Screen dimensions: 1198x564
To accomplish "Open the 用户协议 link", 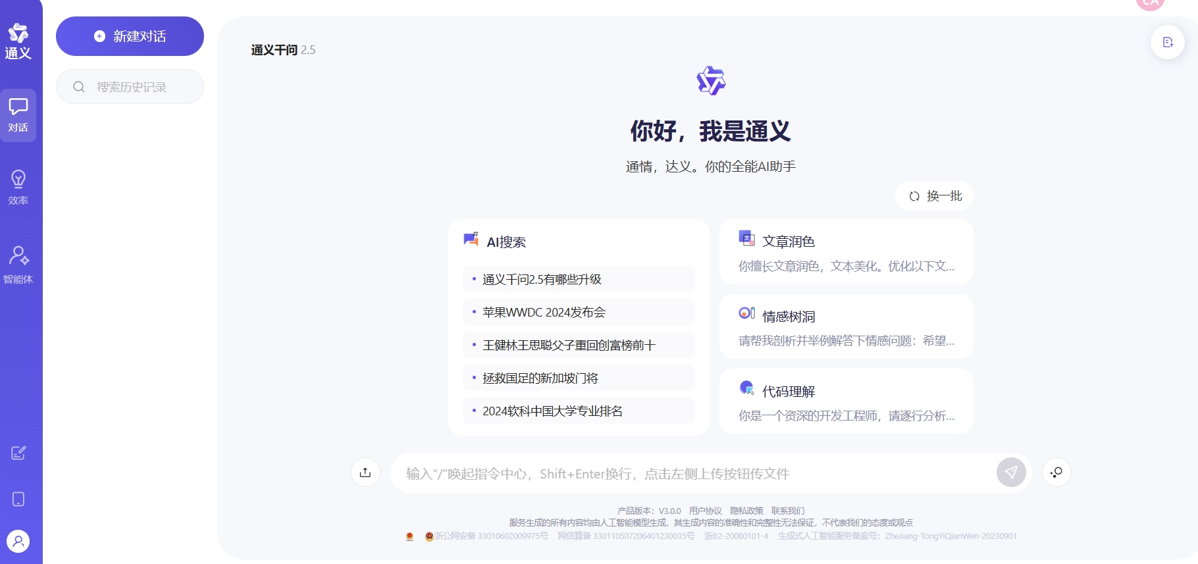I will [x=706, y=511].
